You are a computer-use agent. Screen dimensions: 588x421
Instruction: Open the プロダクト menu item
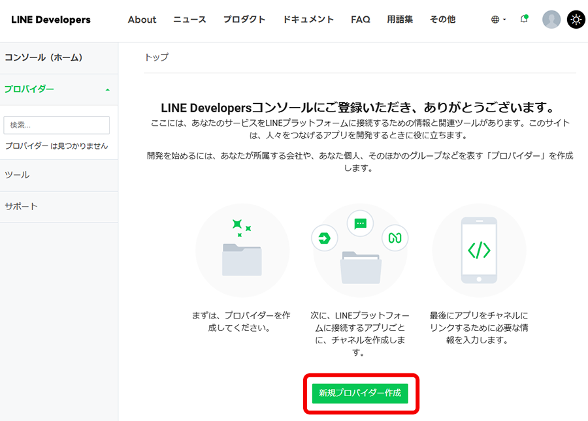pos(244,20)
